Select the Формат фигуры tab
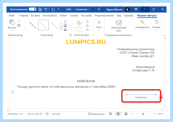This screenshot has width=173, height=122. (x=147, y=16)
